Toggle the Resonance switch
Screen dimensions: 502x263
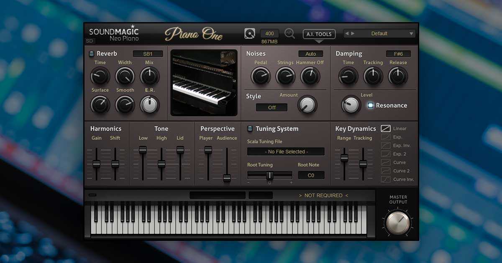[370, 105]
